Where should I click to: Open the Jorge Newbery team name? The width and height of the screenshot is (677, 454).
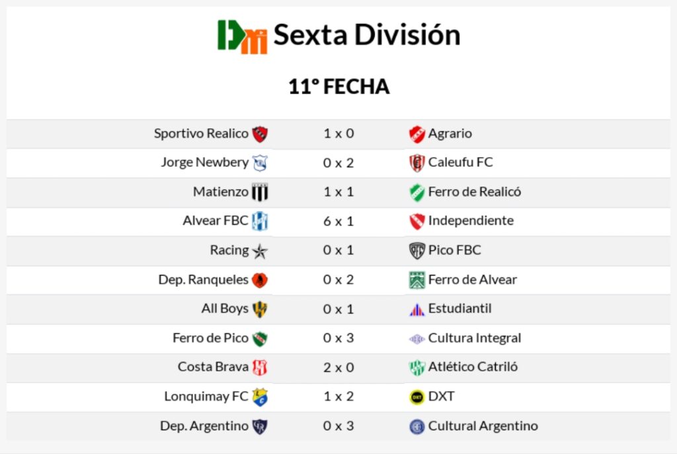[x=204, y=163]
